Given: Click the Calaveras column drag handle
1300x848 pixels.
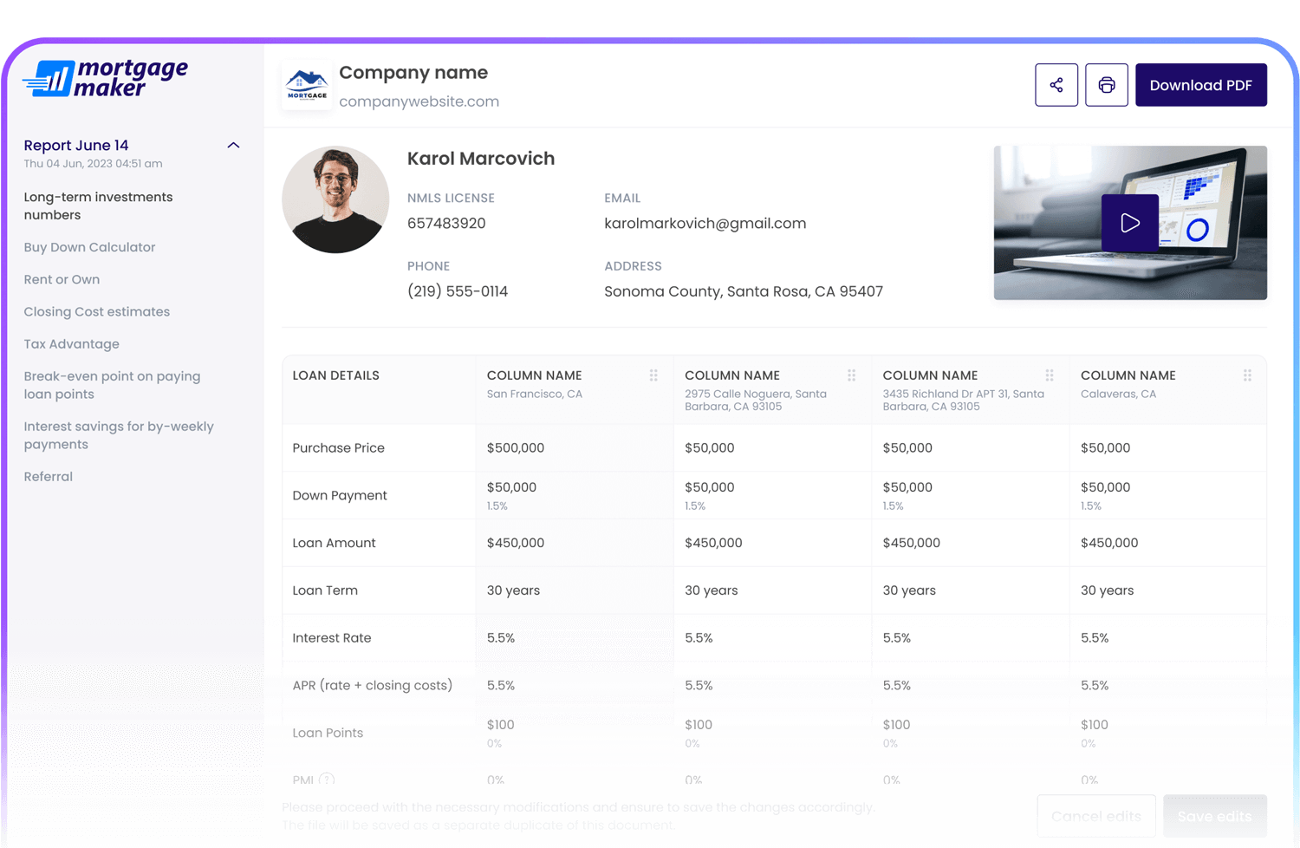Looking at the screenshot, I should click(x=1247, y=375).
